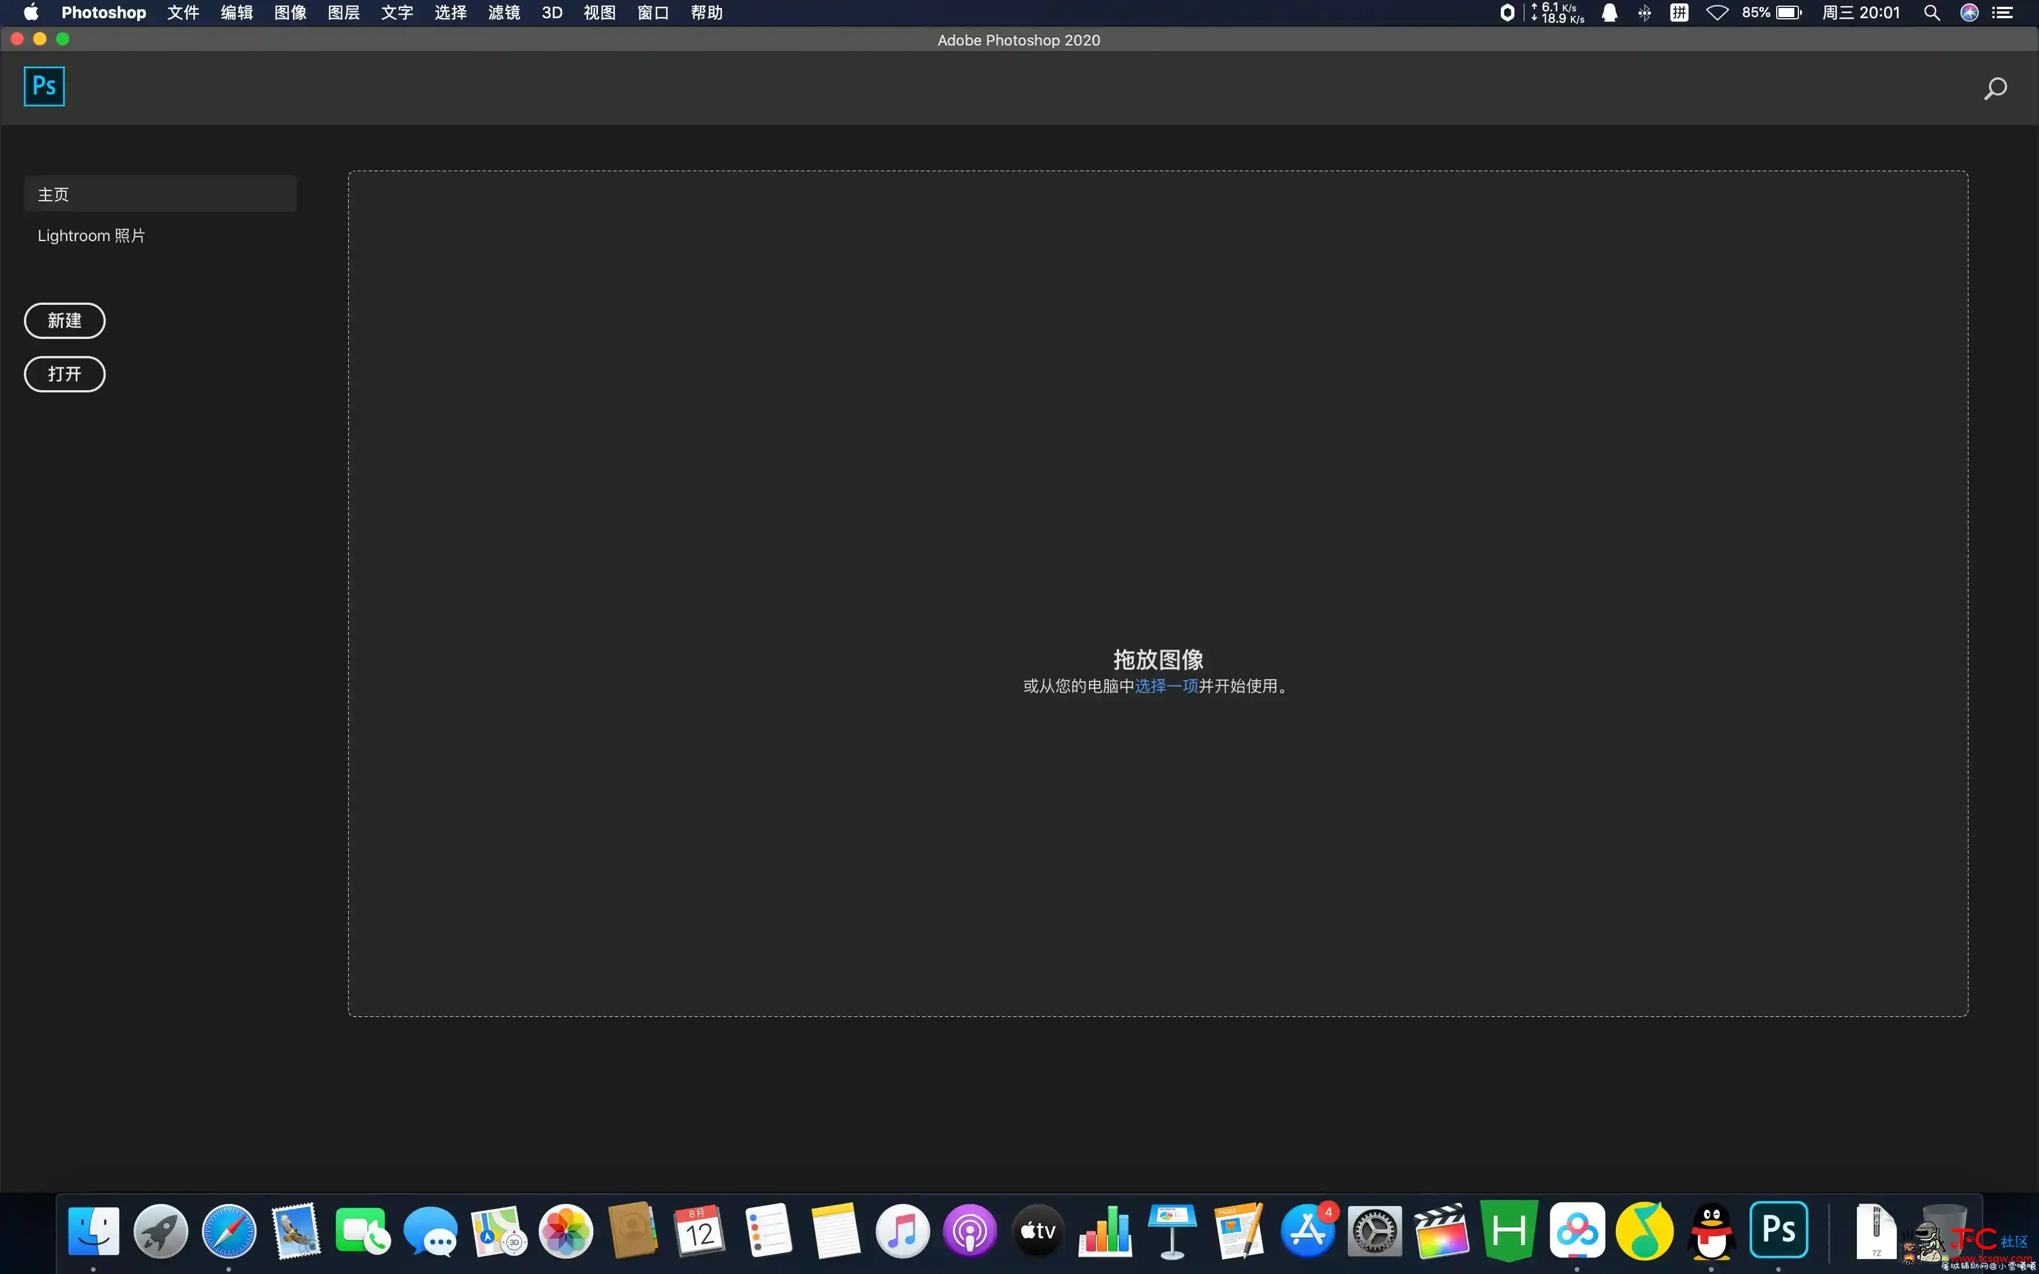The width and height of the screenshot is (2039, 1274).
Task: Open Calendar app from dock
Action: (x=699, y=1230)
